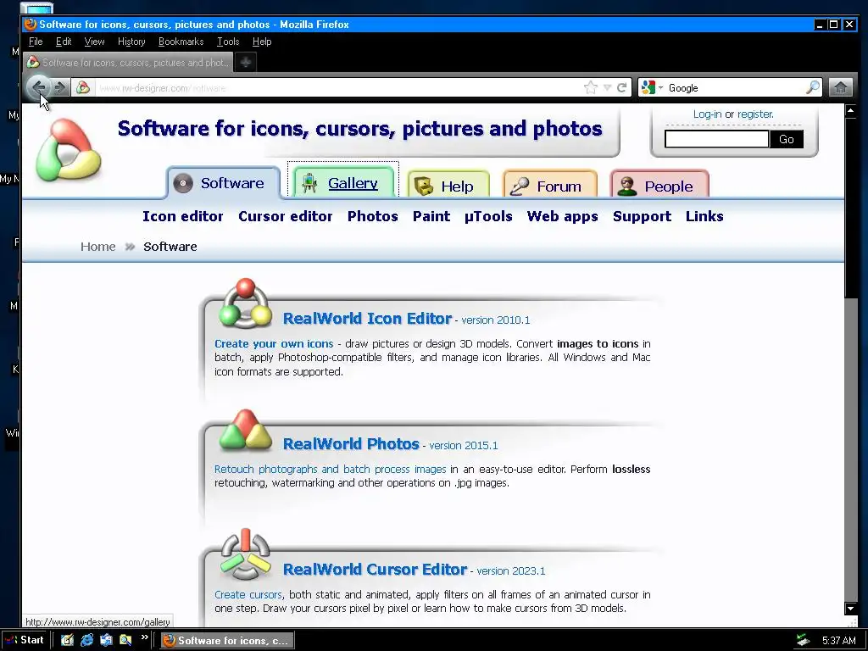Screen dimensions: 868x651
Task: Click the first quick launch icon beside Start
Action: click(x=68, y=640)
